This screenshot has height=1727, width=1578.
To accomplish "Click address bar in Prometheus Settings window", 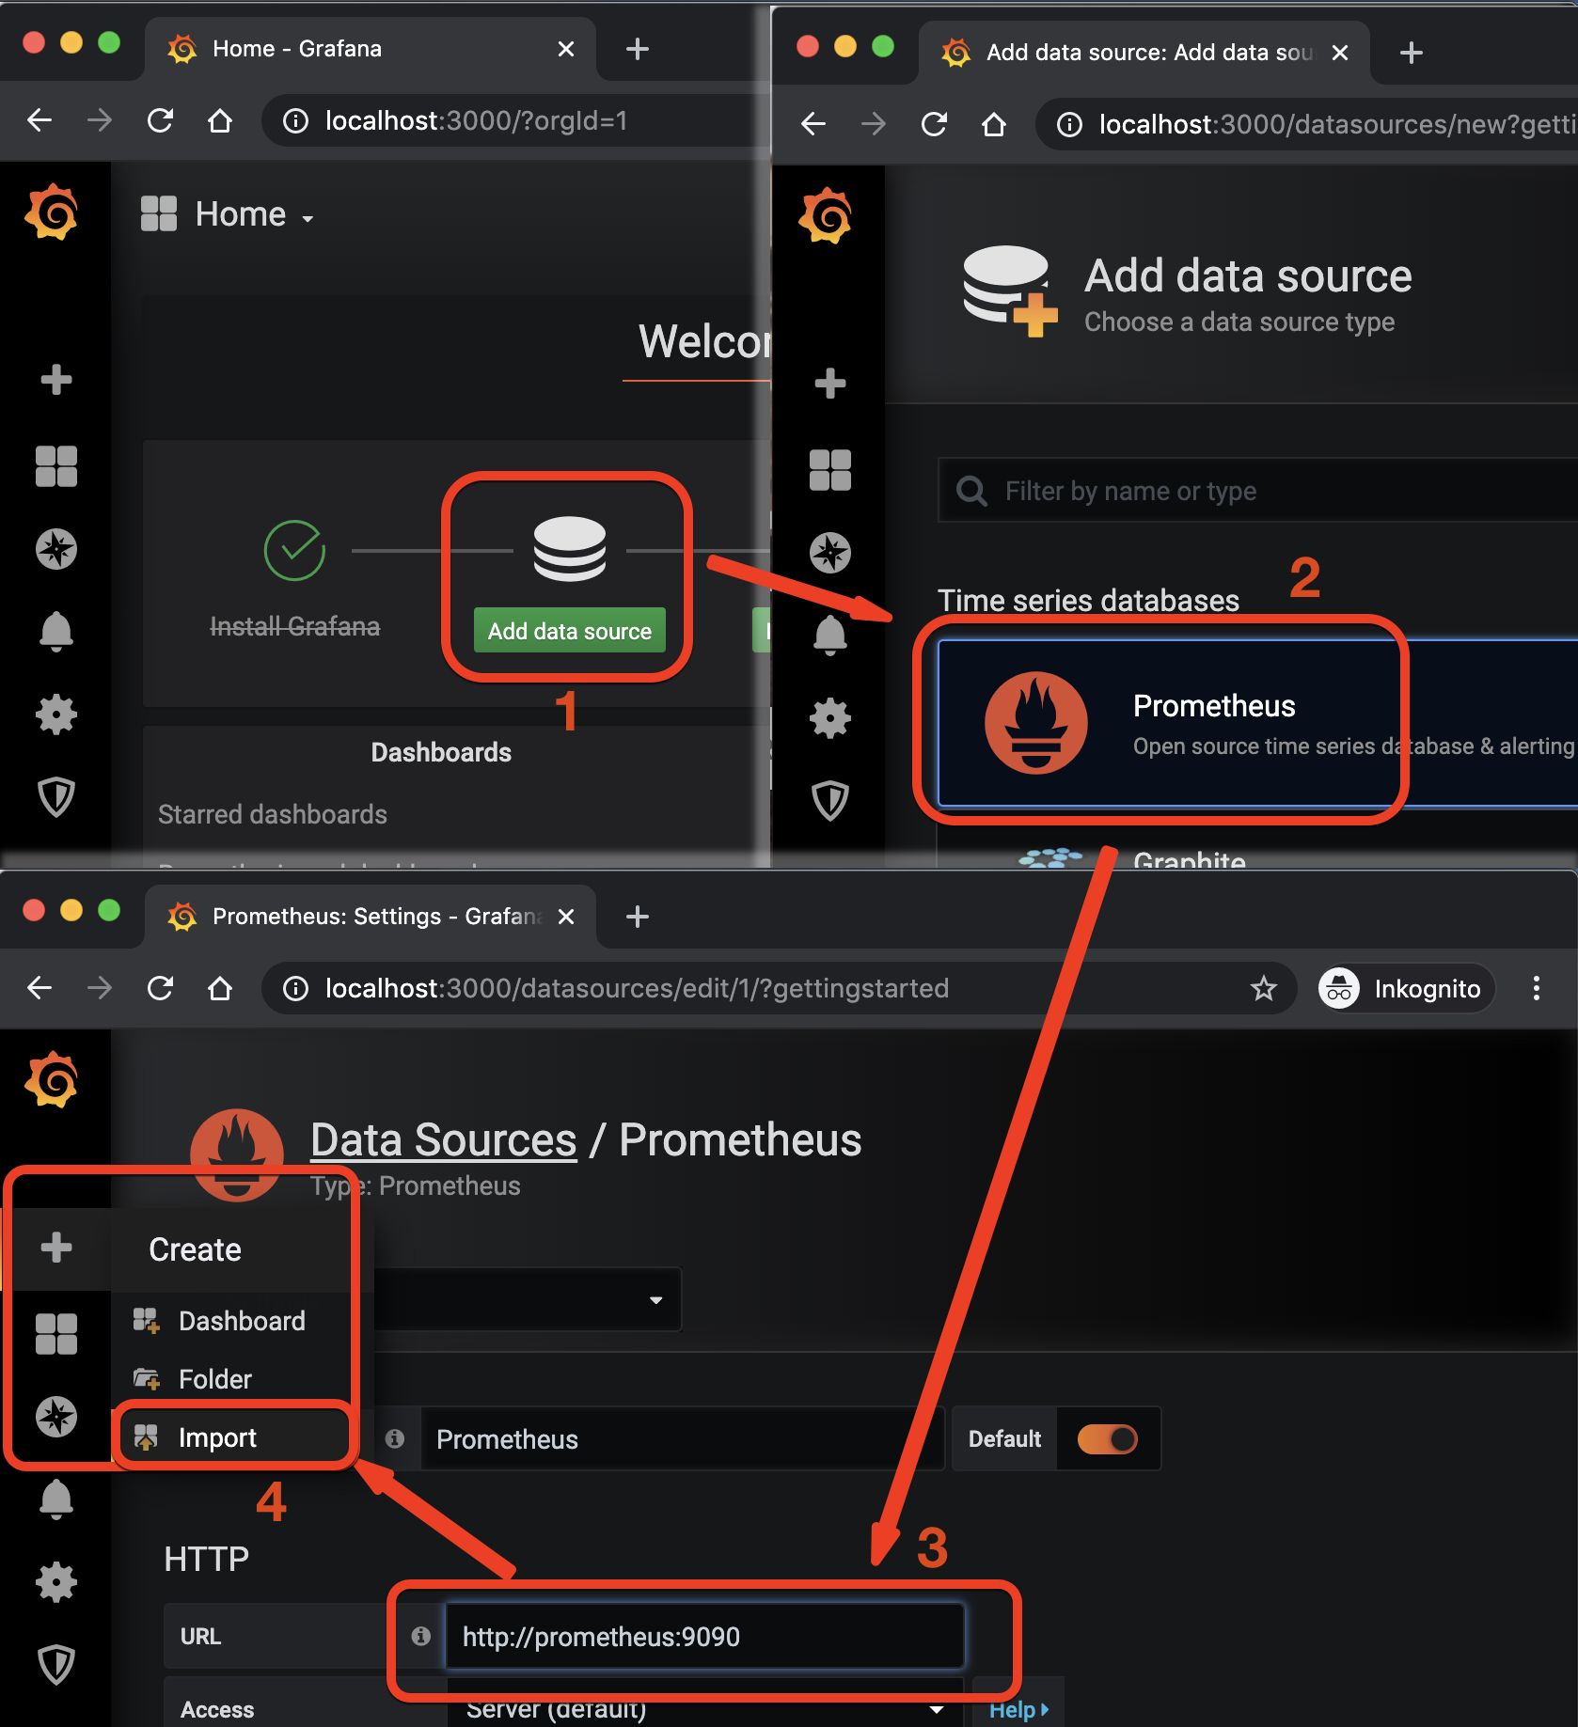I will (780, 988).
